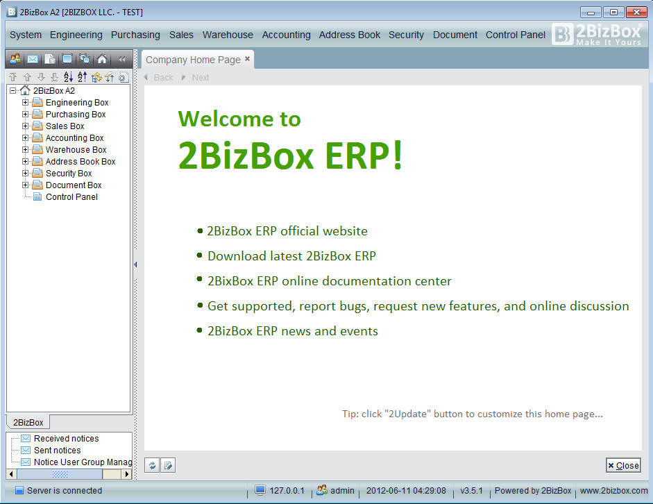Click the edit-page button below home page
This screenshot has width=653, height=504.
[168, 465]
